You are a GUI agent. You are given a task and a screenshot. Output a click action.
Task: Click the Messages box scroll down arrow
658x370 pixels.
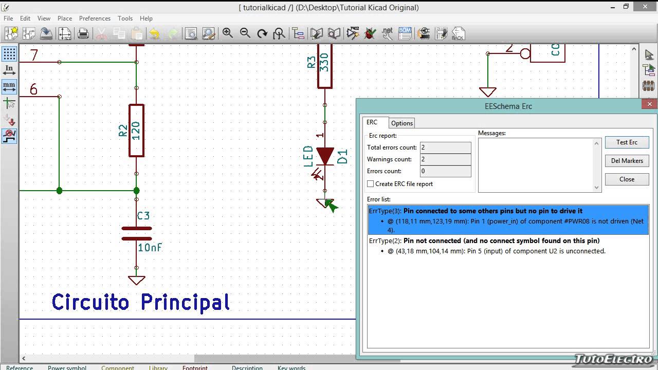pos(597,188)
